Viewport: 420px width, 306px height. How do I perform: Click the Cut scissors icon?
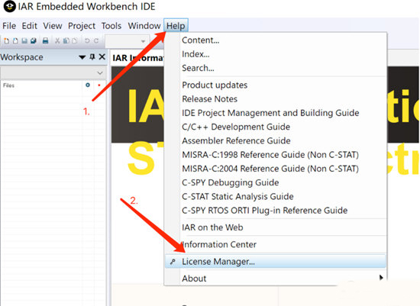pyautogui.click(x=57, y=40)
